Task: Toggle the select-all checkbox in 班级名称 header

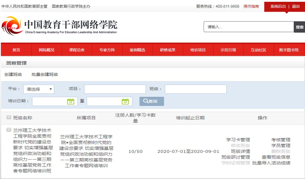Action: click(9, 117)
